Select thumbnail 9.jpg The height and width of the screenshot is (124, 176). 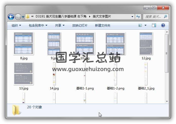[x=54, y=44]
